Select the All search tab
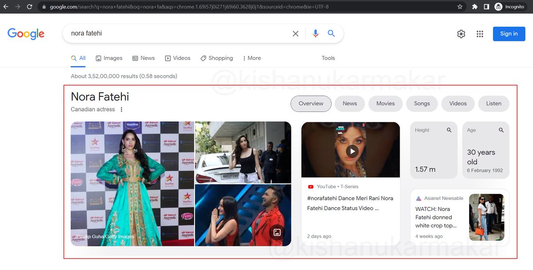Image resolution: width=533 pixels, height=270 pixels. click(79, 58)
